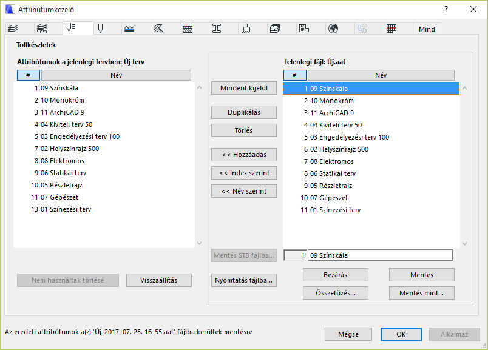The width and height of the screenshot is (488, 350).
Task: Select '8 08 Elektromos' in left list
Action: click(x=104, y=161)
